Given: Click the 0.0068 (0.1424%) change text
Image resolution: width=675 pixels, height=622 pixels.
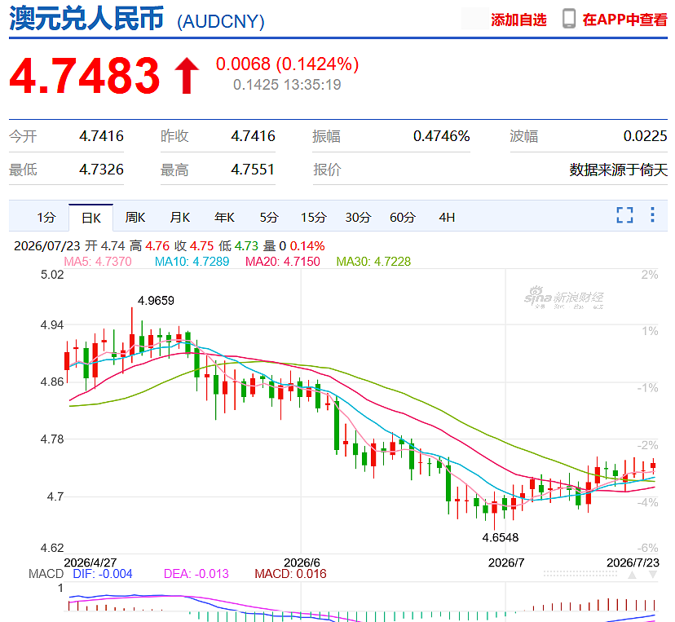Looking at the screenshot, I should point(287,64).
